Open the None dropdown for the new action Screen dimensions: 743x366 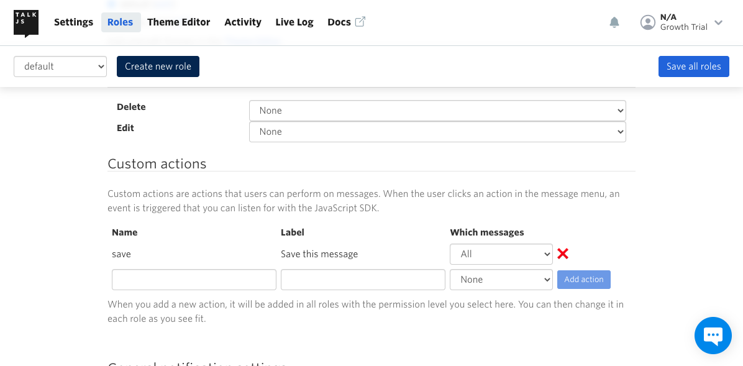pyautogui.click(x=501, y=279)
